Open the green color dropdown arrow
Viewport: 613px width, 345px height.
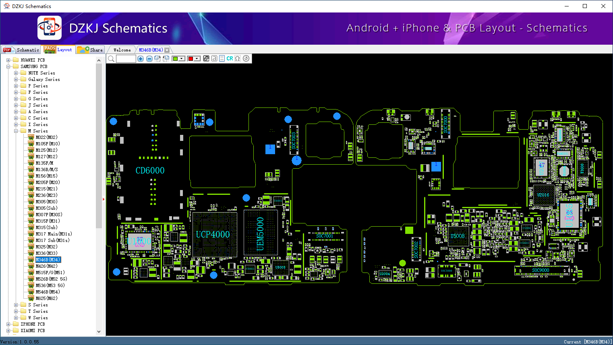(x=182, y=59)
